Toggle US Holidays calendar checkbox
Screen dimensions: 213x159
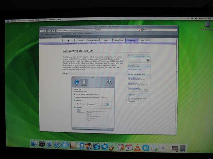(x=87, y=118)
